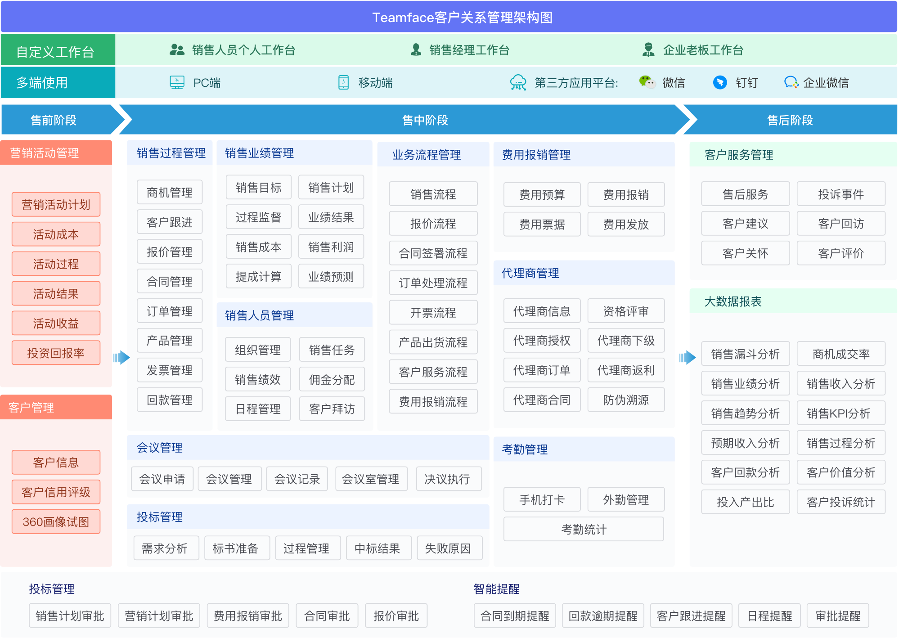Image resolution: width=899 pixels, height=638 pixels.
Task: Click the 营销活动计划 box
Action: click(x=56, y=205)
